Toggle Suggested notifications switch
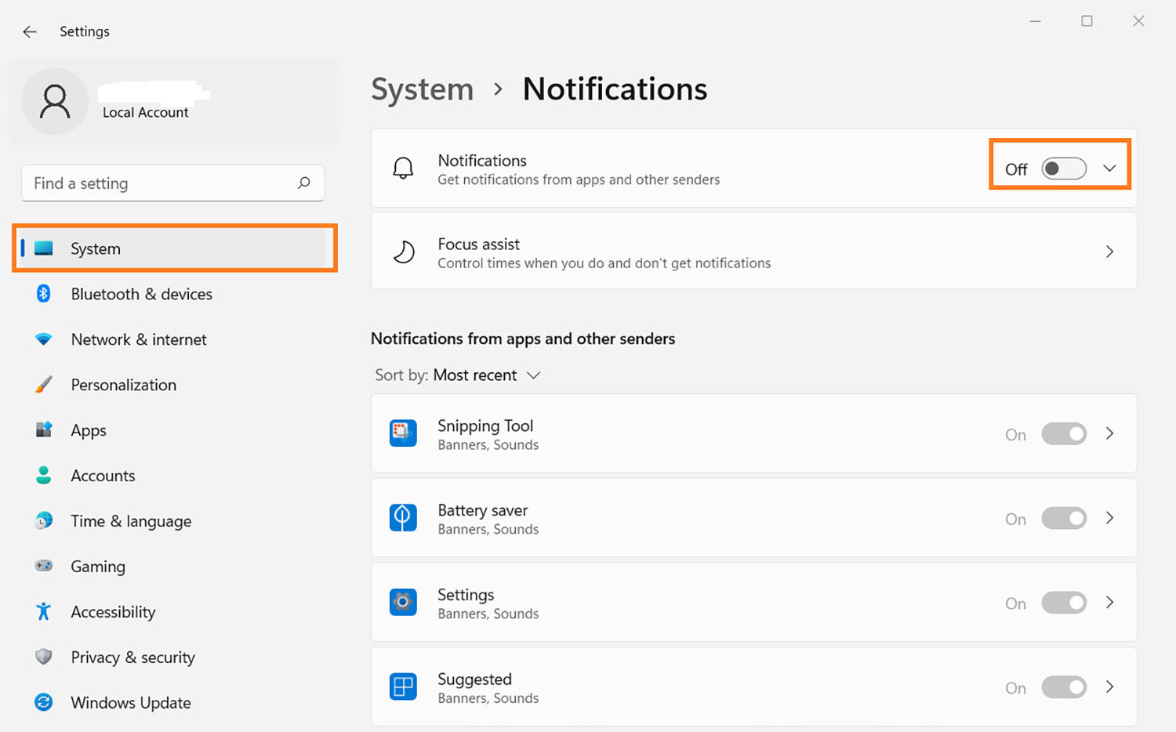Image resolution: width=1176 pixels, height=732 pixels. point(1064,687)
